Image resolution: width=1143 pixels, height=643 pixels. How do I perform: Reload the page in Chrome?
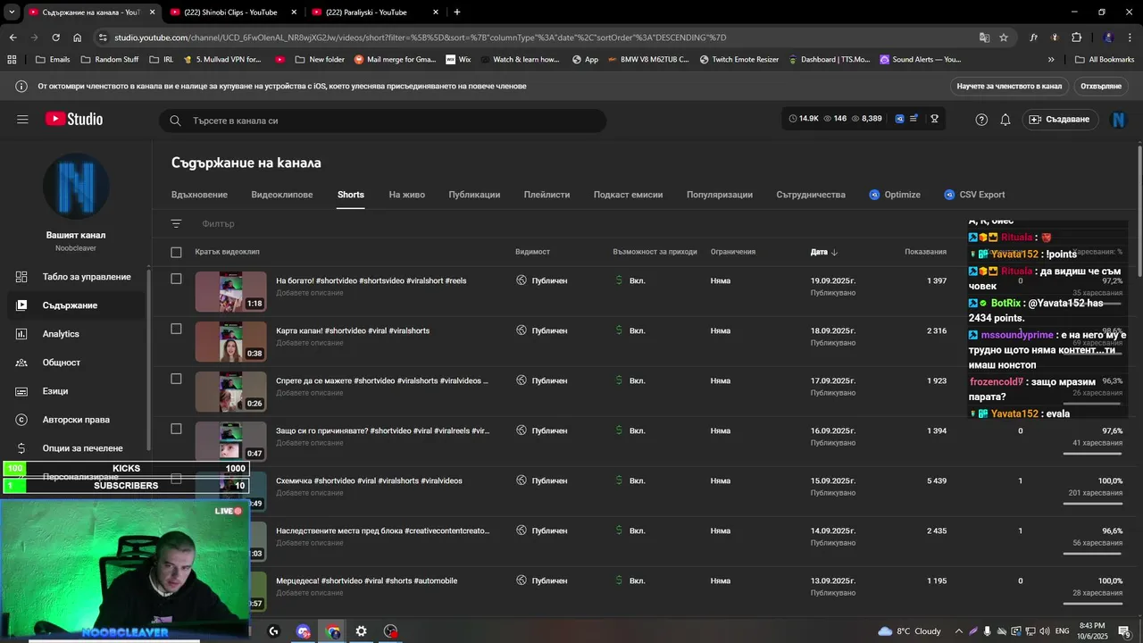pyautogui.click(x=55, y=38)
